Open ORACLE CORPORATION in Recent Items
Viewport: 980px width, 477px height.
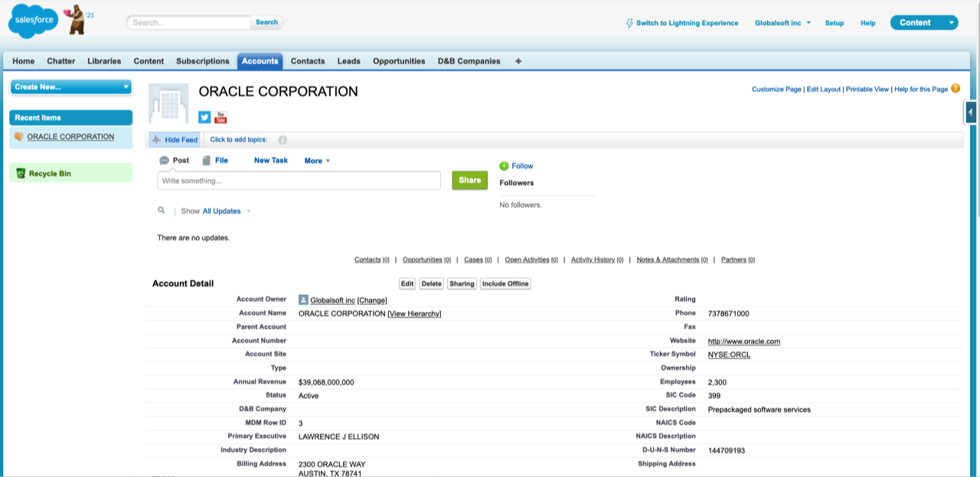[x=70, y=137]
